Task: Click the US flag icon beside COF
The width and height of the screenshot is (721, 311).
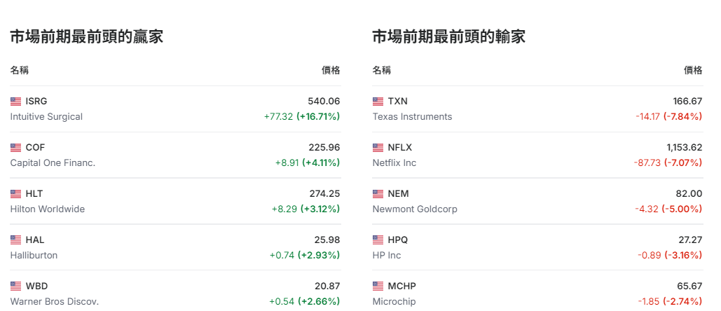Action: (15, 148)
